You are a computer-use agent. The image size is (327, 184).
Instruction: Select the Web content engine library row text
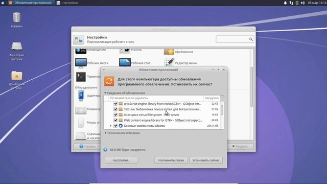[163, 120]
